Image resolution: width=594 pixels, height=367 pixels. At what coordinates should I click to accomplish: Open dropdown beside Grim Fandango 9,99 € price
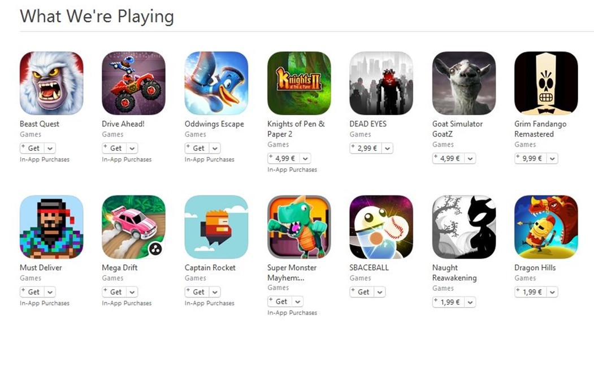[x=552, y=159]
